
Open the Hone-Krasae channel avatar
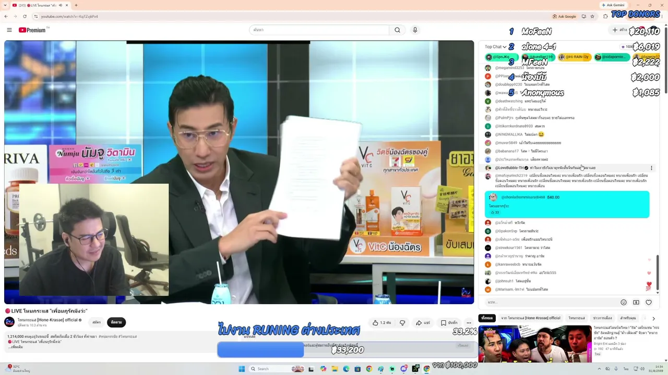click(9, 322)
